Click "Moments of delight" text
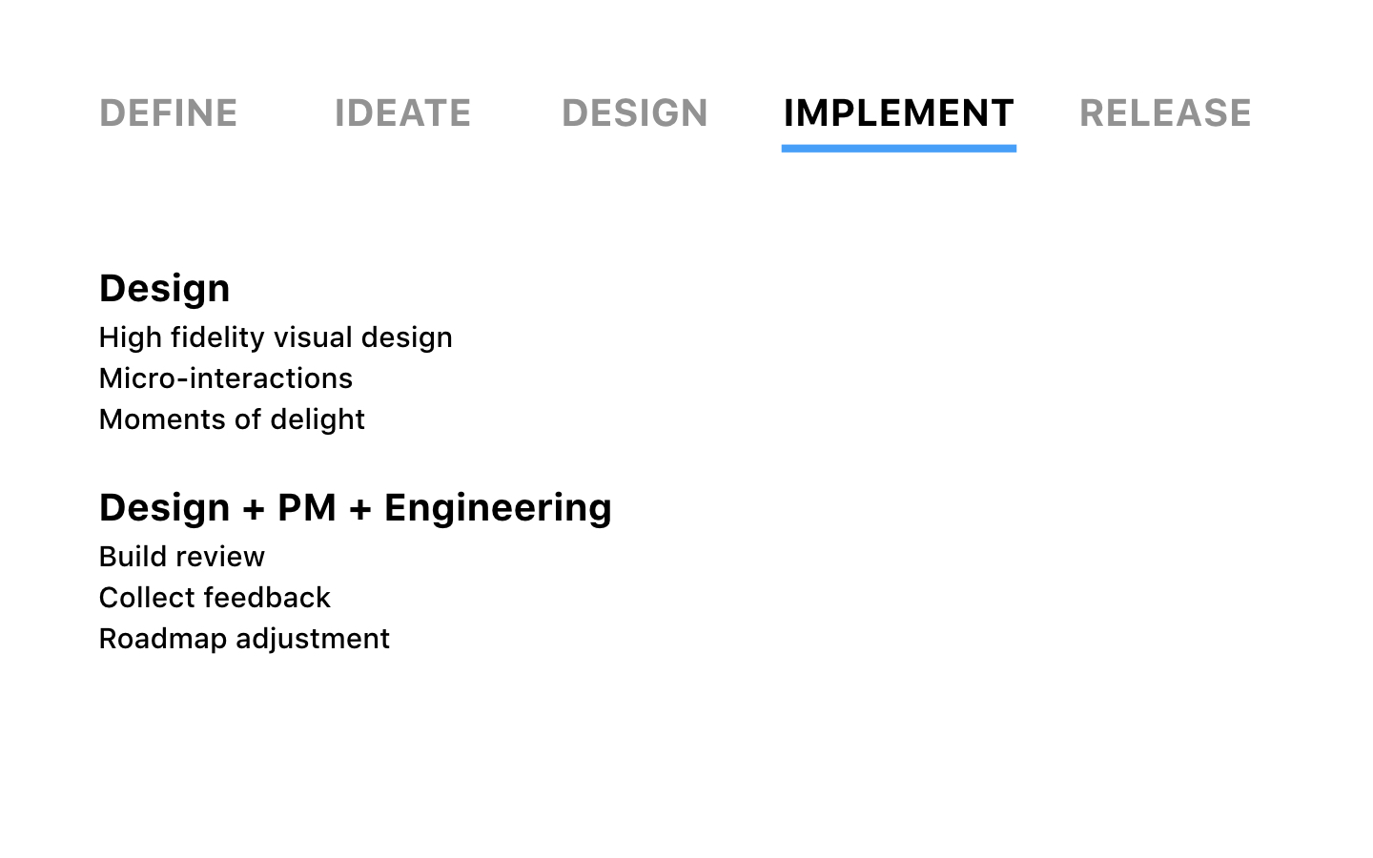This screenshot has width=1373, height=858. [232, 419]
